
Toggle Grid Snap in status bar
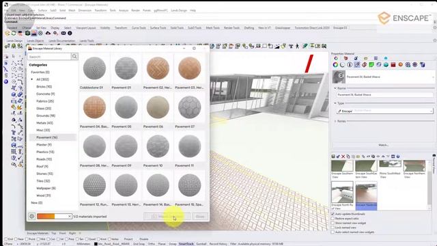pyautogui.click(x=139, y=244)
